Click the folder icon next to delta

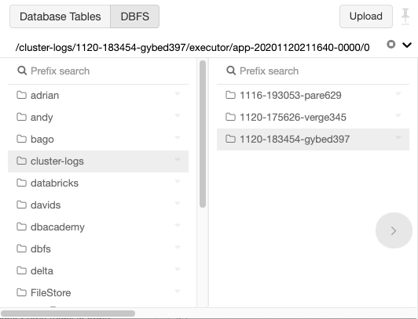click(21, 270)
